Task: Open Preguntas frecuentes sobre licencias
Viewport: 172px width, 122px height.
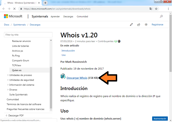Action: coord(25,109)
